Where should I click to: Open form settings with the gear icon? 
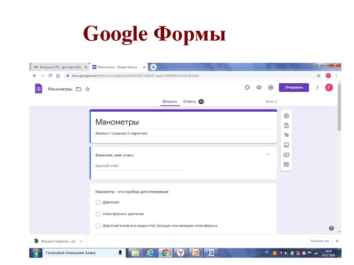(x=271, y=88)
